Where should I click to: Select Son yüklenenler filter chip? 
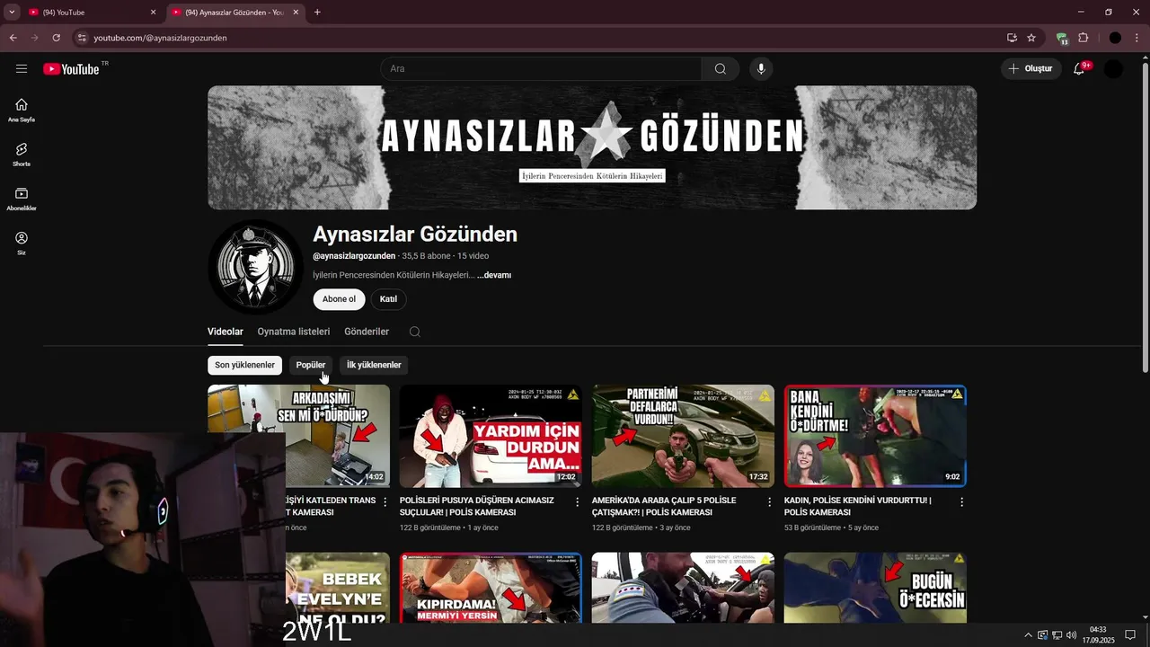(x=244, y=365)
